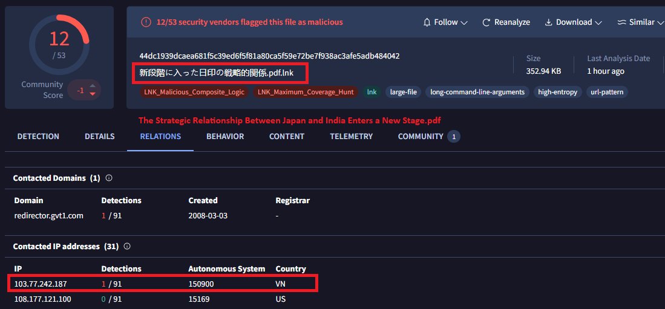This screenshot has width=665, height=309.
Task: Click the long-command-line-arguments tag
Action: pyautogui.click(x=477, y=92)
